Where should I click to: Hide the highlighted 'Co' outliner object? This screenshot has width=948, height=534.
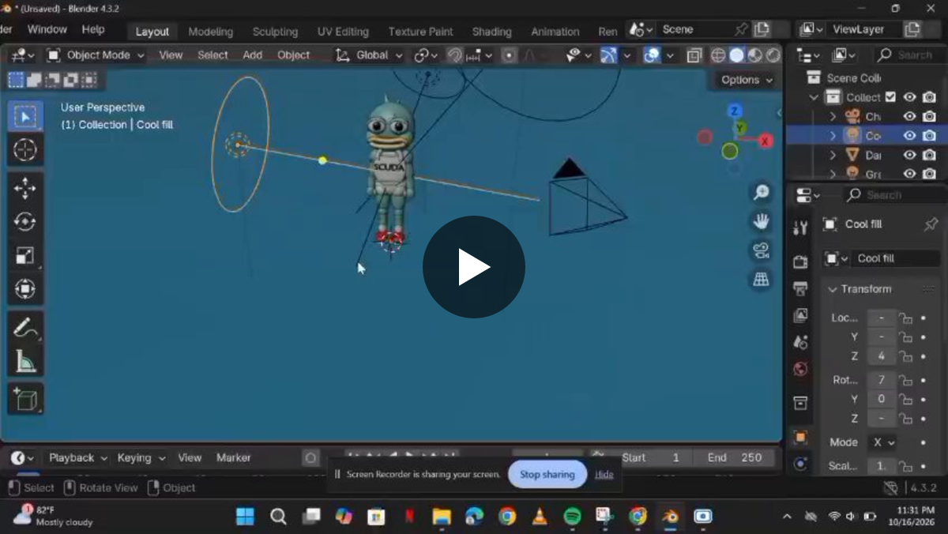click(x=910, y=135)
